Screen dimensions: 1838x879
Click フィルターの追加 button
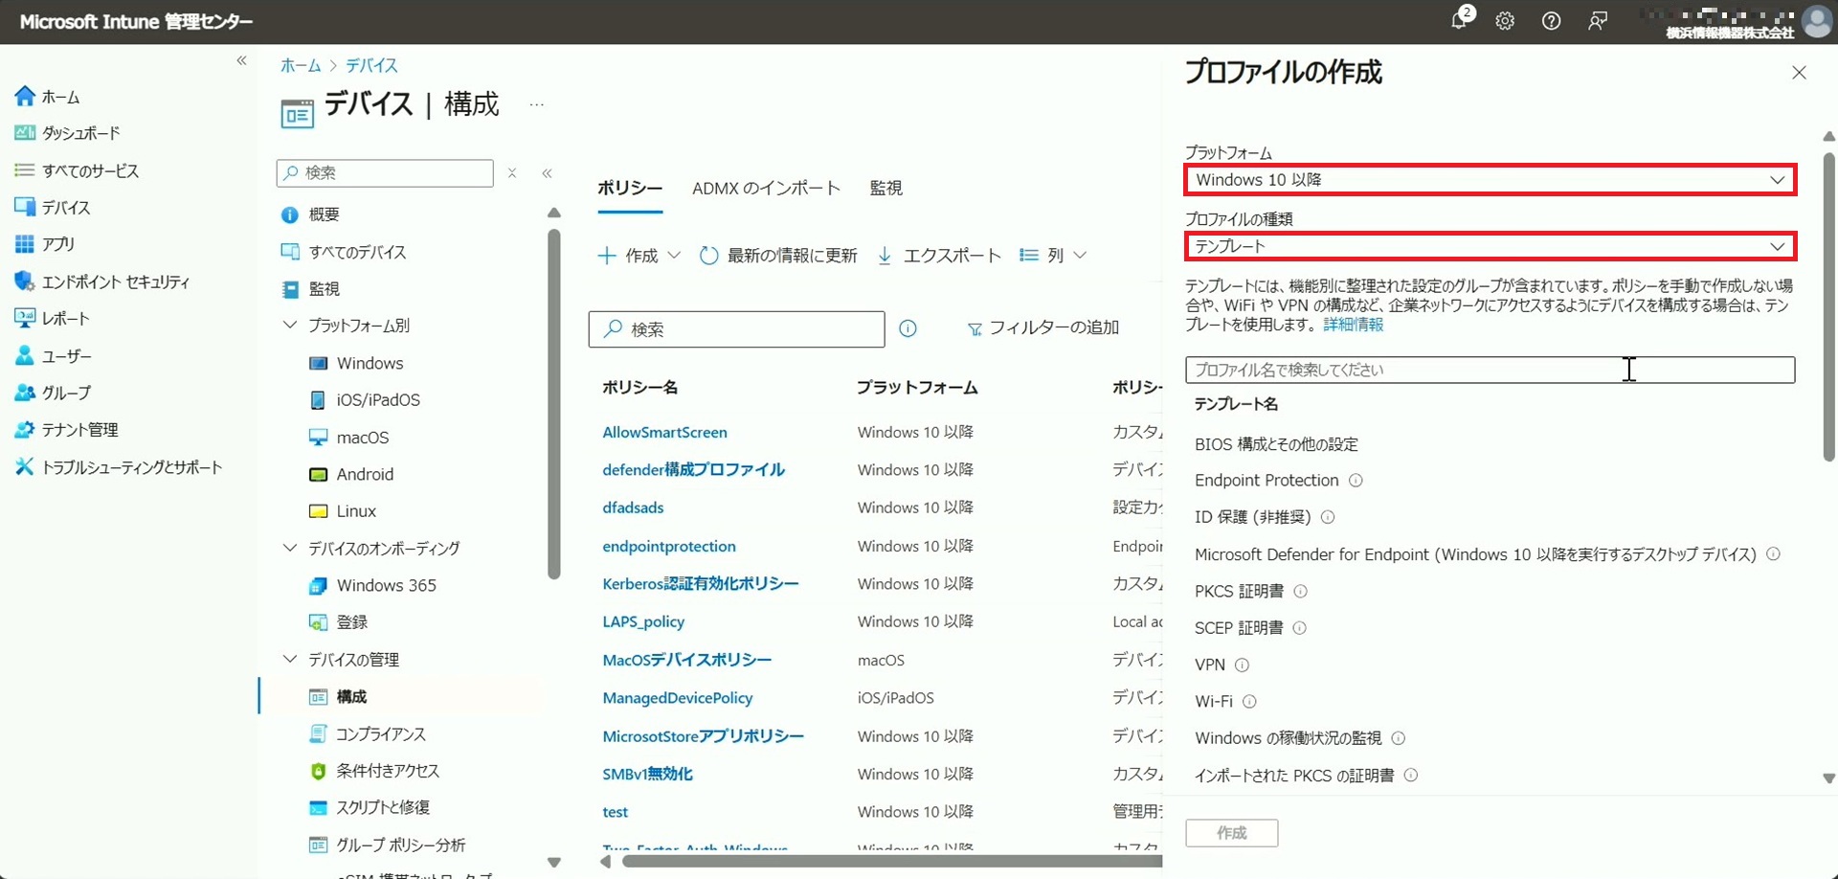point(1042,328)
